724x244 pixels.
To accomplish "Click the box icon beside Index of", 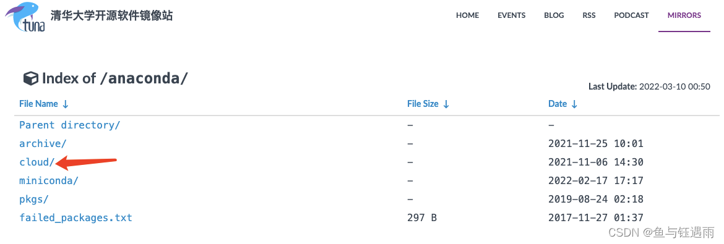I will (x=30, y=78).
